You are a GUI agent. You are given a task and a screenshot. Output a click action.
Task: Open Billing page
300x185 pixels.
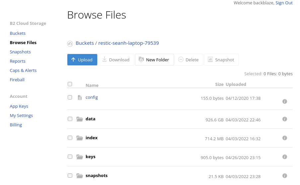click(x=16, y=125)
